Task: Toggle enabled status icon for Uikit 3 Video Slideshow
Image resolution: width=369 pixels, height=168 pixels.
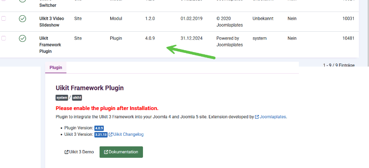Action: pyautogui.click(x=22, y=18)
